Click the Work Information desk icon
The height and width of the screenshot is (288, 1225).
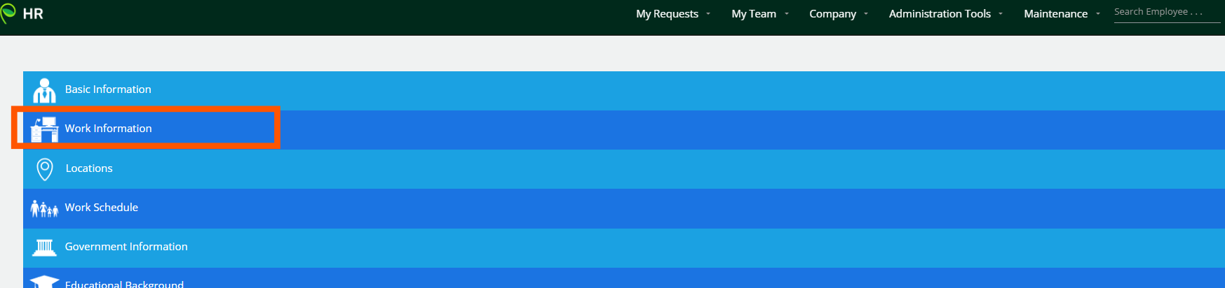point(44,129)
